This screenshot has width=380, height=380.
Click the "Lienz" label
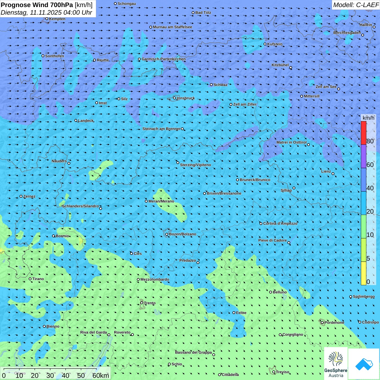(326, 171)
